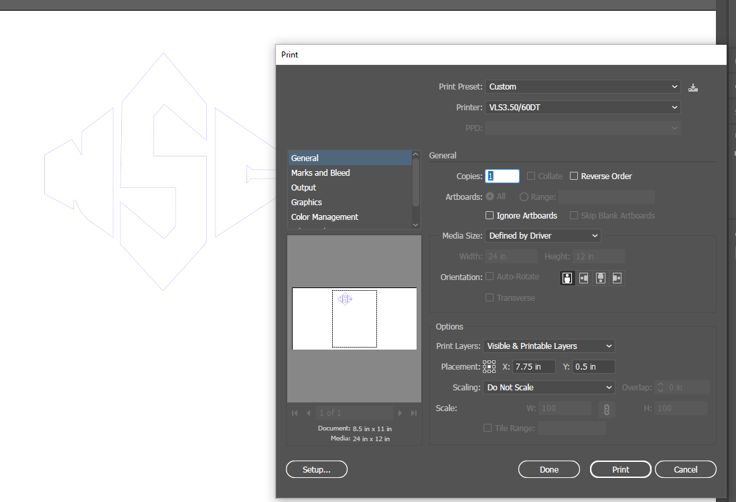Select the Landscape Left orientation icon

point(583,277)
